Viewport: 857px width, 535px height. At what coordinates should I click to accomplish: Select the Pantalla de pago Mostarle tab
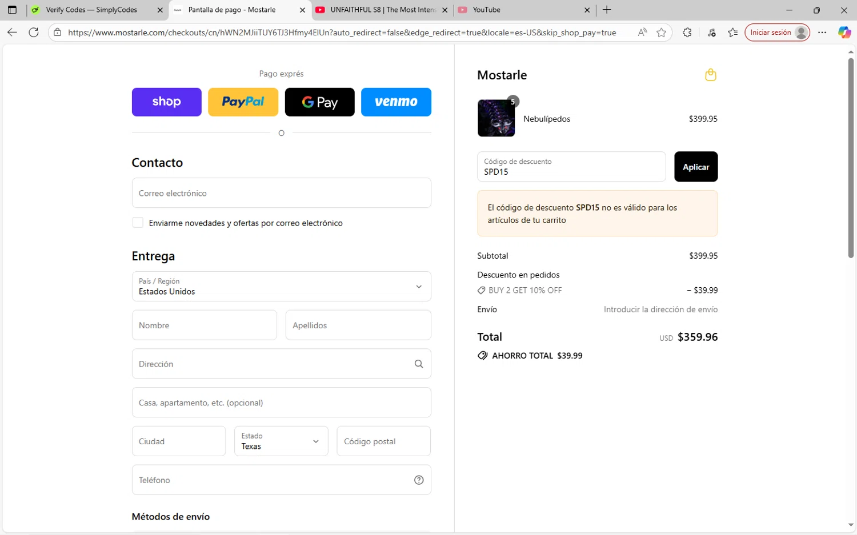240,10
